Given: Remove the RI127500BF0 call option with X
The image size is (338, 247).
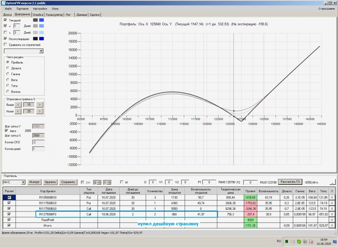Looking at the screenshot, I should (x=332, y=214).
